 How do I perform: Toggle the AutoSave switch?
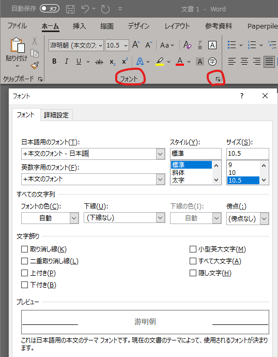(49, 9)
